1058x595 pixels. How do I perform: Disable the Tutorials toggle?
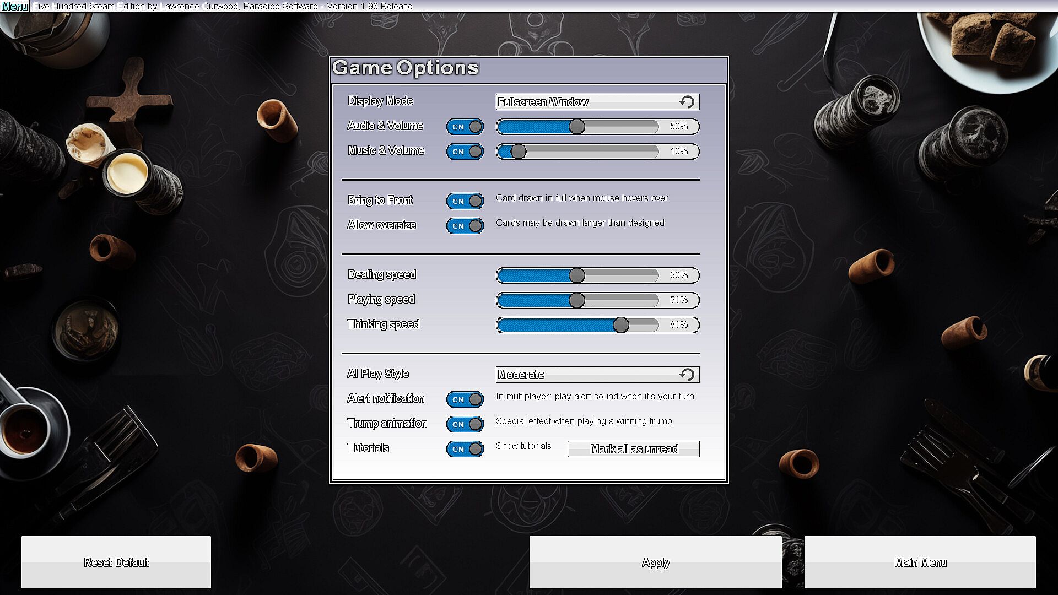tap(465, 449)
